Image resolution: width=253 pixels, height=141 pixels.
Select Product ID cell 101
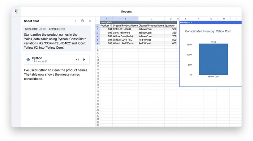point(106,29)
